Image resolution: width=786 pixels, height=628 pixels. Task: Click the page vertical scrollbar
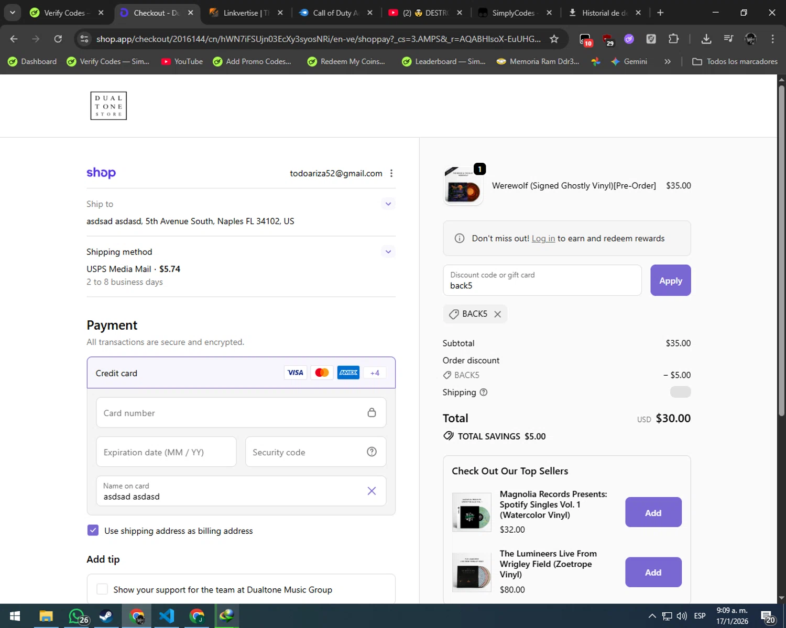click(x=781, y=250)
